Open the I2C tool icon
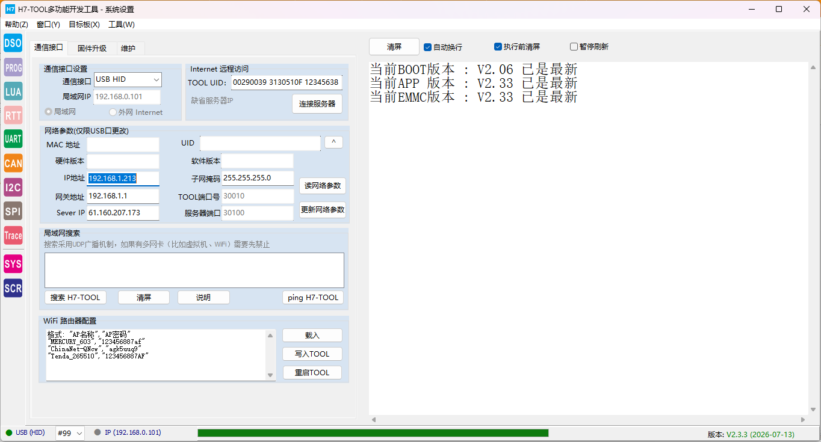Screen dimensions: 821x442 (x=13, y=187)
